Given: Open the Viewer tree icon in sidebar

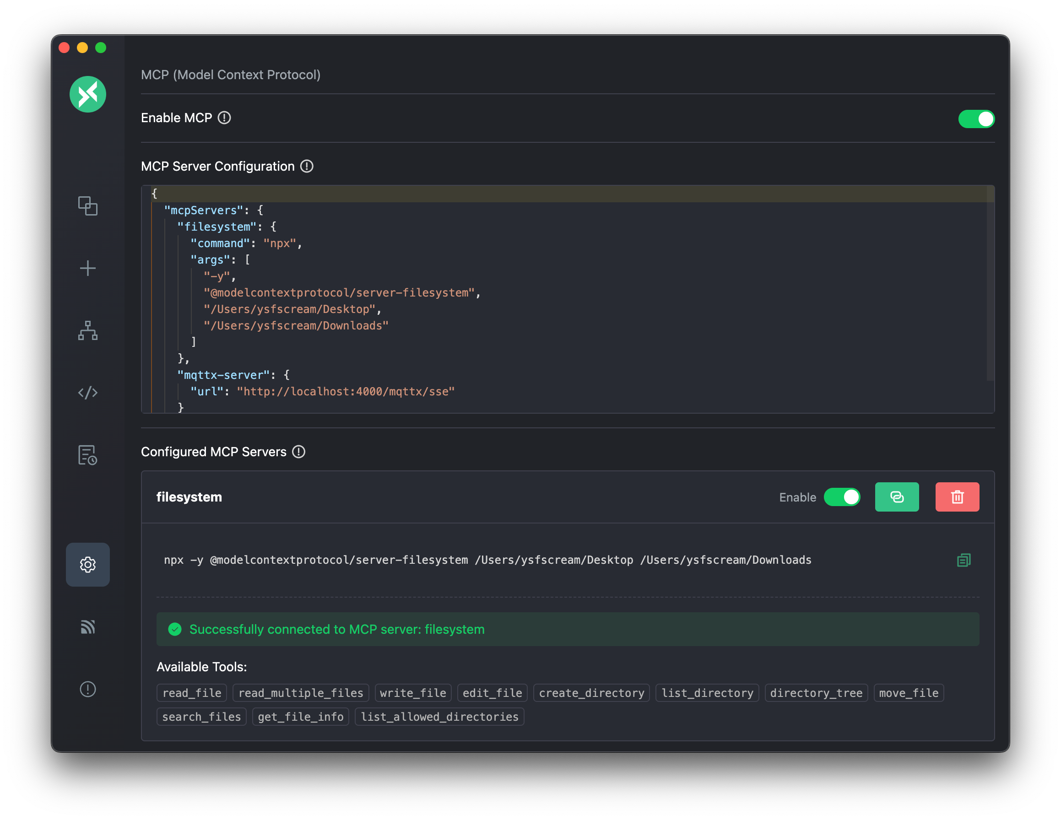Looking at the screenshot, I should (88, 330).
